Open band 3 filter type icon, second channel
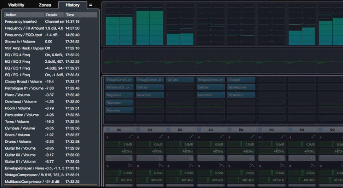 161,166
